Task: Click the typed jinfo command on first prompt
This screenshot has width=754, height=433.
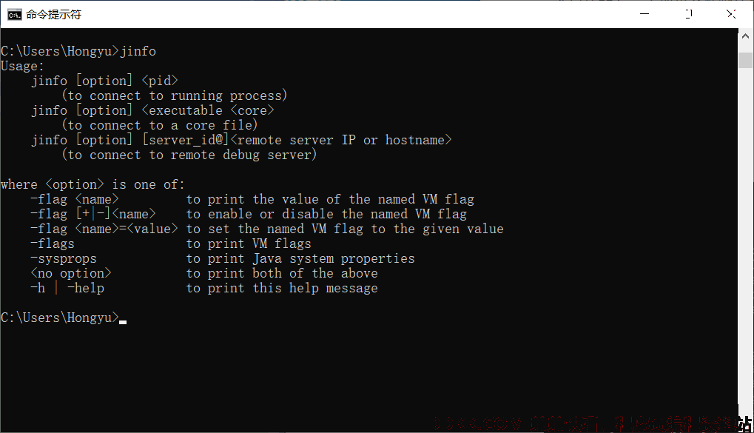Action: (x=138, y=51)
